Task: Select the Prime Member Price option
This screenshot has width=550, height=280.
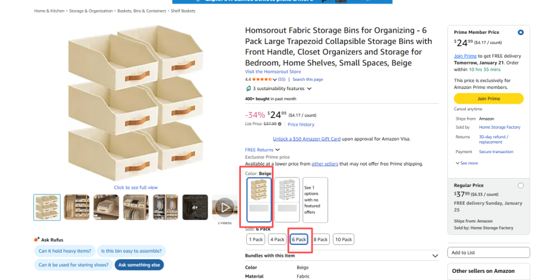Action: click(x=520, y=32)
